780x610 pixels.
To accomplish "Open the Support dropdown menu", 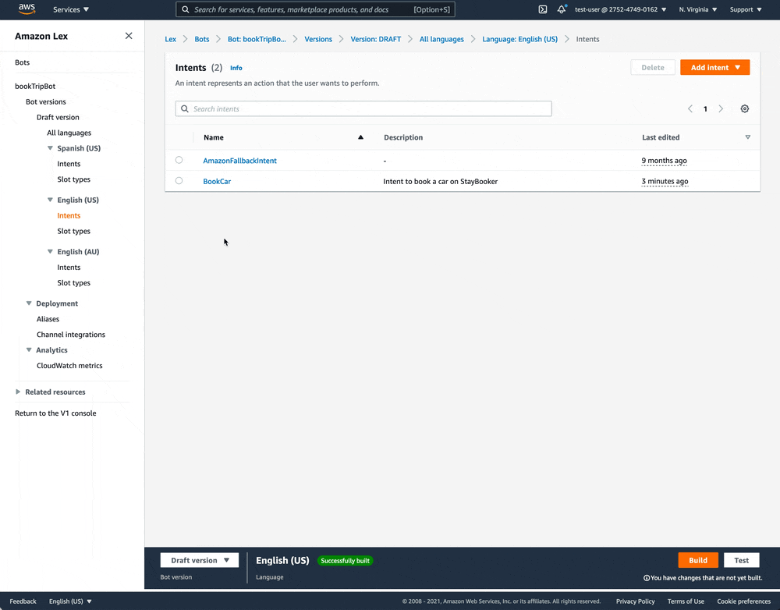I will click(x=746, y=9).
